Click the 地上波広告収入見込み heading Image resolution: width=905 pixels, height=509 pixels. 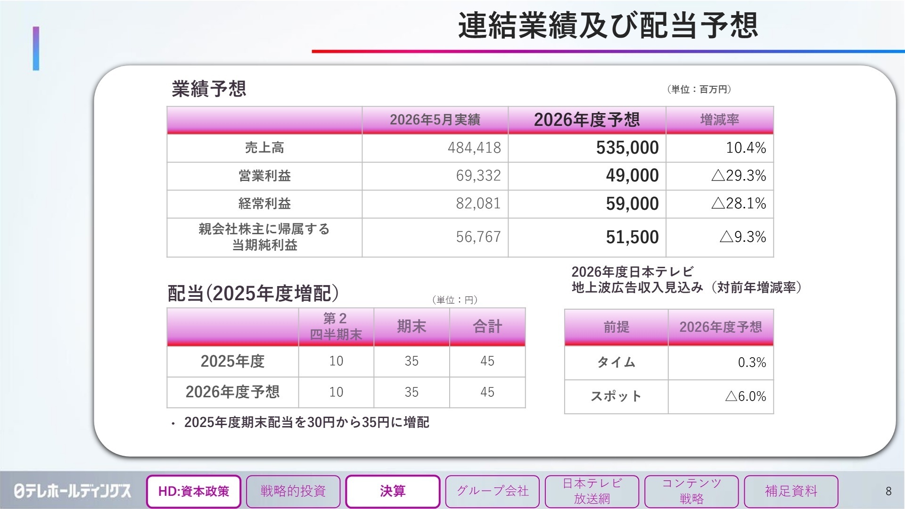click(686, 280)
